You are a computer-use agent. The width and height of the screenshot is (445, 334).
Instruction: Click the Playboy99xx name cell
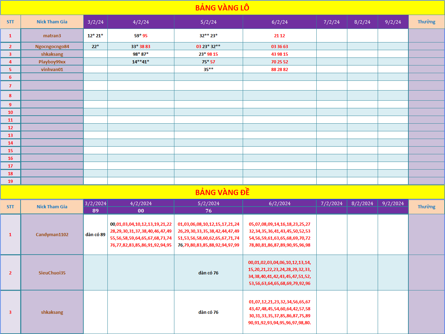[52, 62]
